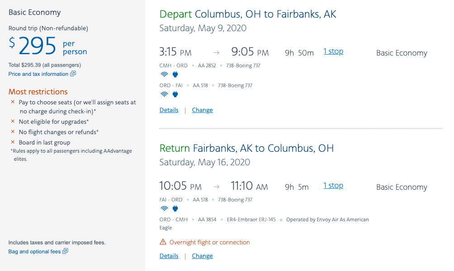454x271 pixels.
Task: Open Price and tax information link
Action: point(38,74)
